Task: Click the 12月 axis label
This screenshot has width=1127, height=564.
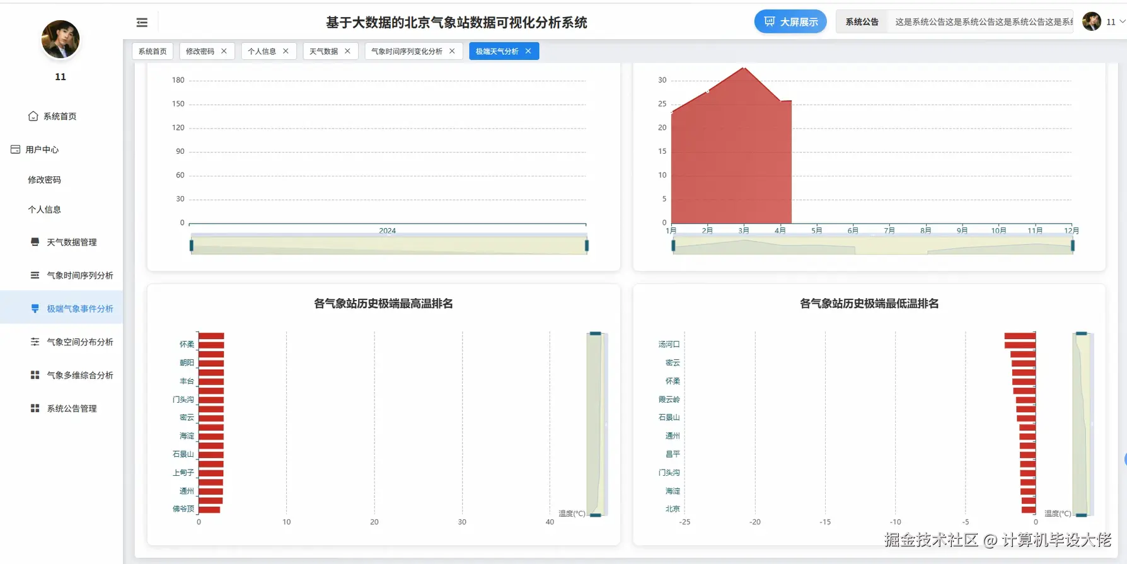Action: pyautogui.click(x=1072, y=231)
